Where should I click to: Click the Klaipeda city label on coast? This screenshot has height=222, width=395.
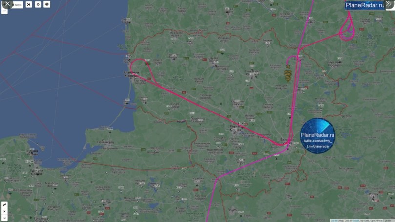point(131,74)
